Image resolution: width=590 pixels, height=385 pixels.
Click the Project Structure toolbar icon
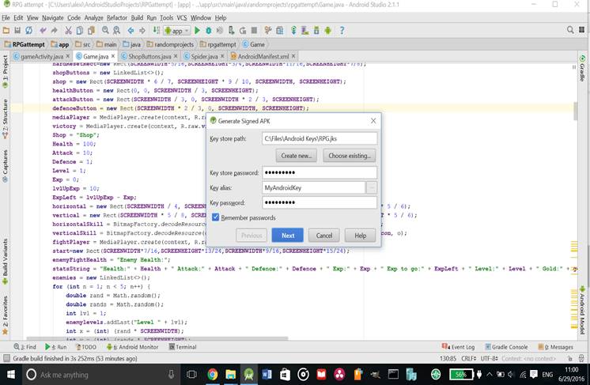coord(279,31)
